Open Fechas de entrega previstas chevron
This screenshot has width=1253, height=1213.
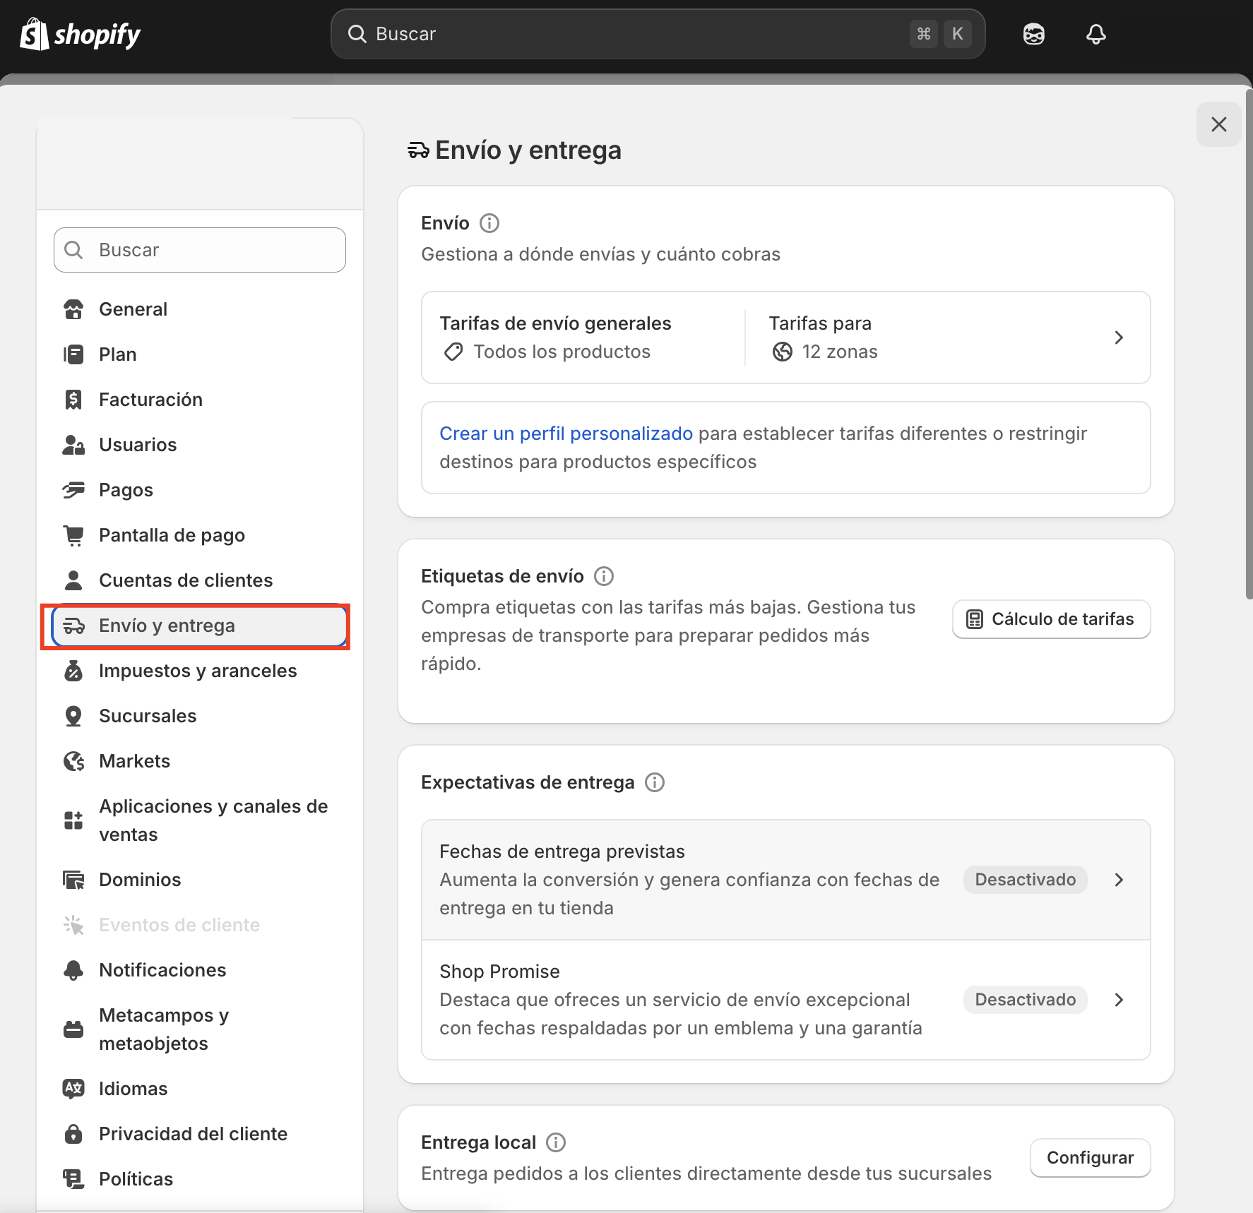[1118, 880]
